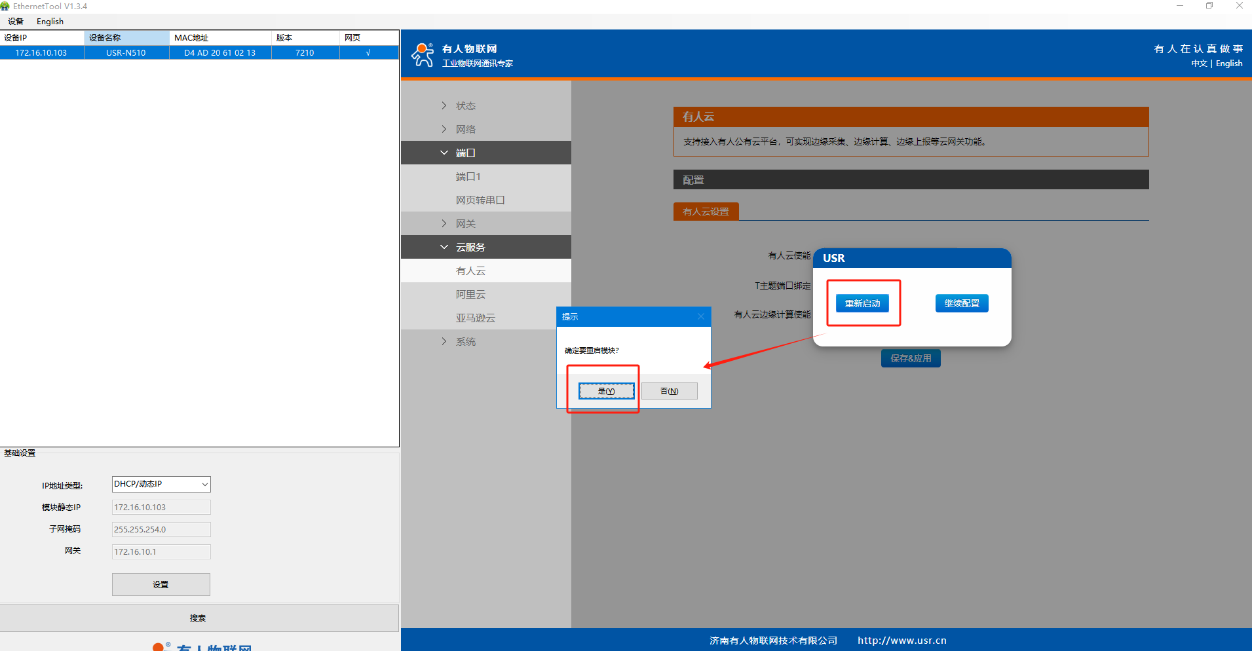
Task: Restore down the EthernetTool window
Action: [1209, 6]
